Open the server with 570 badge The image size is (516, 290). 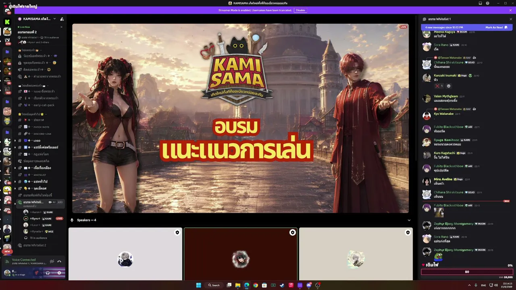coord(7,41)
